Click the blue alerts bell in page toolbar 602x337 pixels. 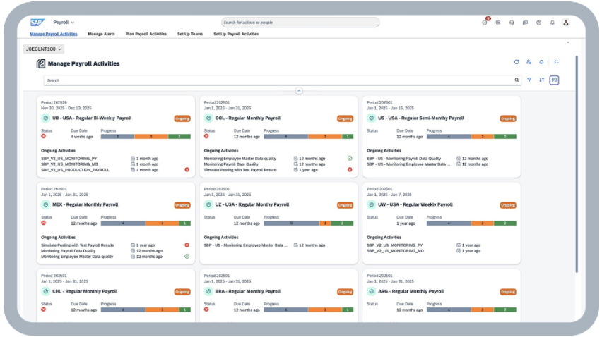coord(541,62)
